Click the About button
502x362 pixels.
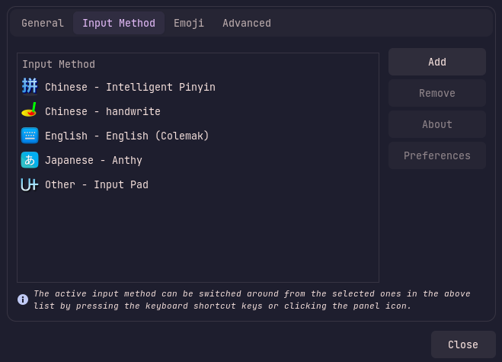(437, 124)
